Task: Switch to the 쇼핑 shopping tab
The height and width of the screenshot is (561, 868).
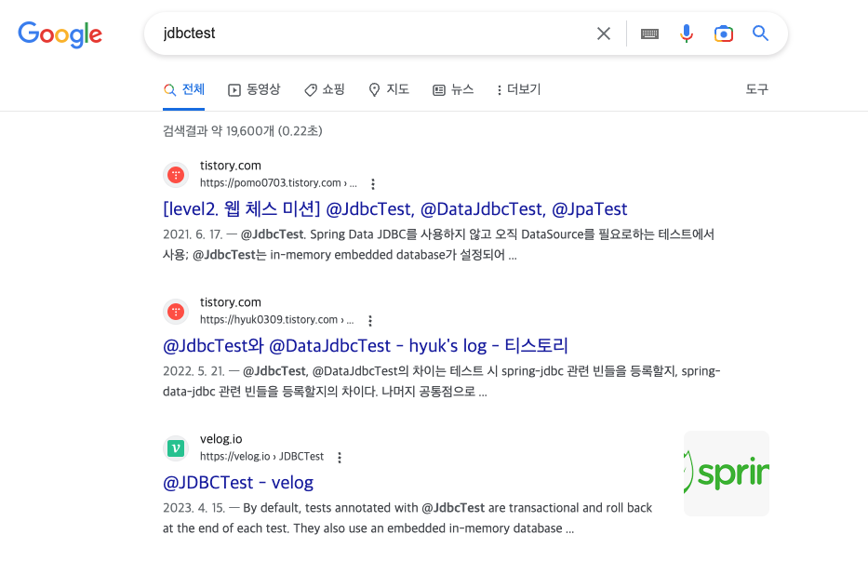Action: [325, 89]
